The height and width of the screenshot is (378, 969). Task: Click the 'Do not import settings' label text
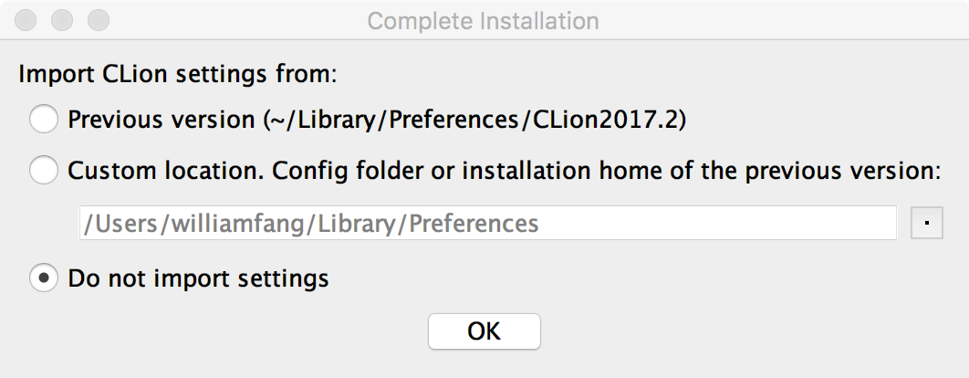coord(198,278)
